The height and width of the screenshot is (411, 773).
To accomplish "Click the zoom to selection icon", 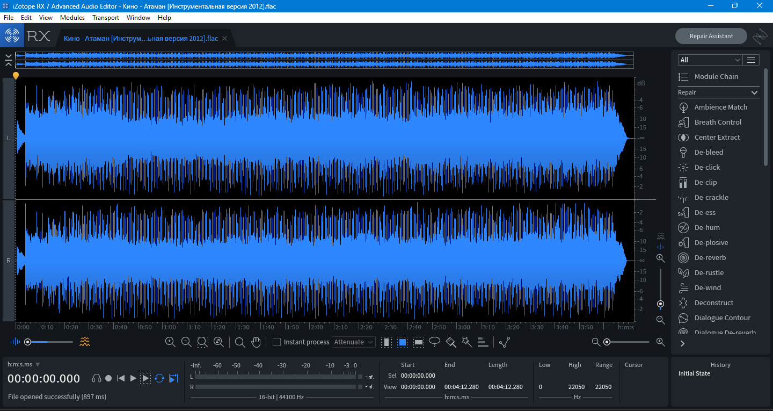I will tap(202, 342).
